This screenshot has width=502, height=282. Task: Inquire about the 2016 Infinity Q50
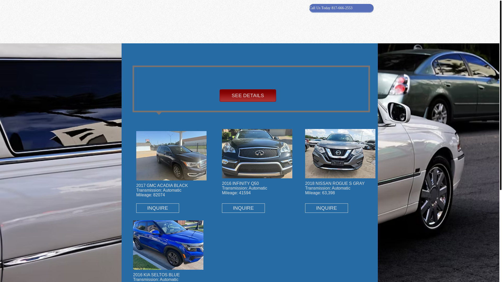[x=243, y=208]
